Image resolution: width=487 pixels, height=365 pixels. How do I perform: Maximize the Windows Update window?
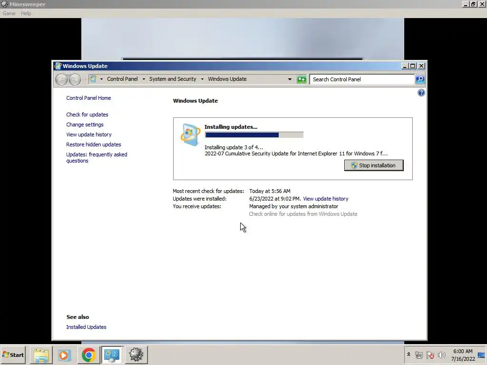pos(413,66)
